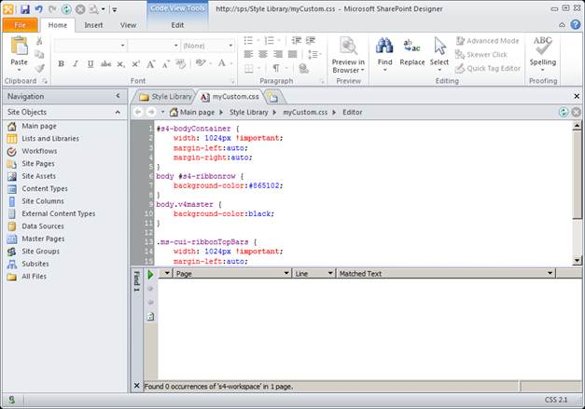Screen dimensions: 585x409
Task: Switch to the Style Library document tab
Action: [166, 96]
